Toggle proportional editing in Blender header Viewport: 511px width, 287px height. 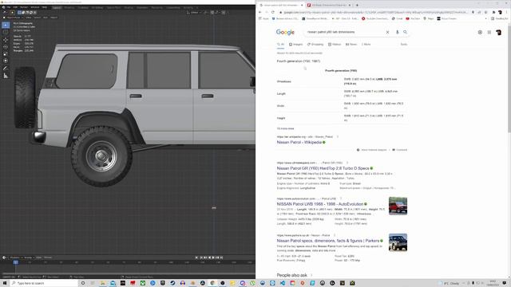tap(224, 13)
